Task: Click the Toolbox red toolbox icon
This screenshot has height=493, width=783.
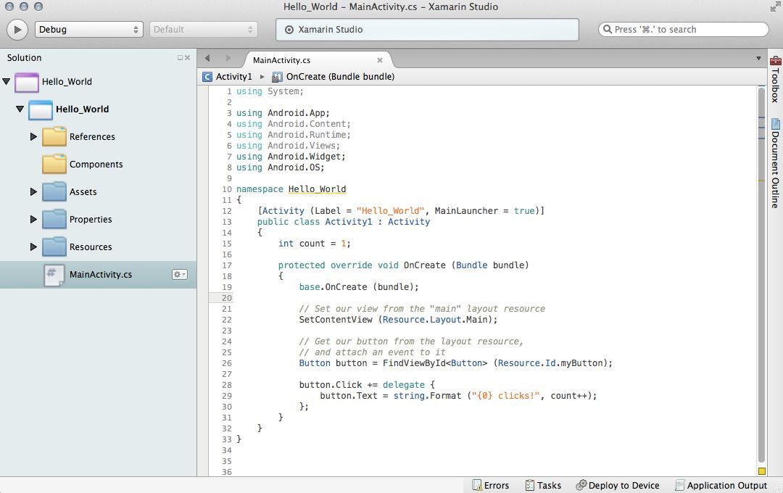Action: [776, 61]
